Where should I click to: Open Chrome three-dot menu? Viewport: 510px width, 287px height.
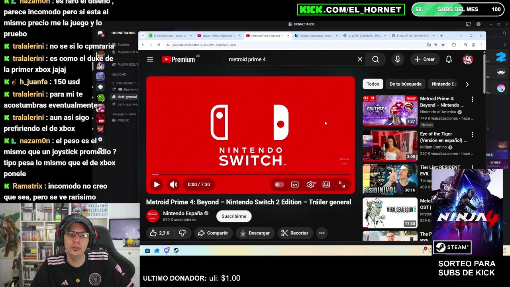tap(481, 45)
